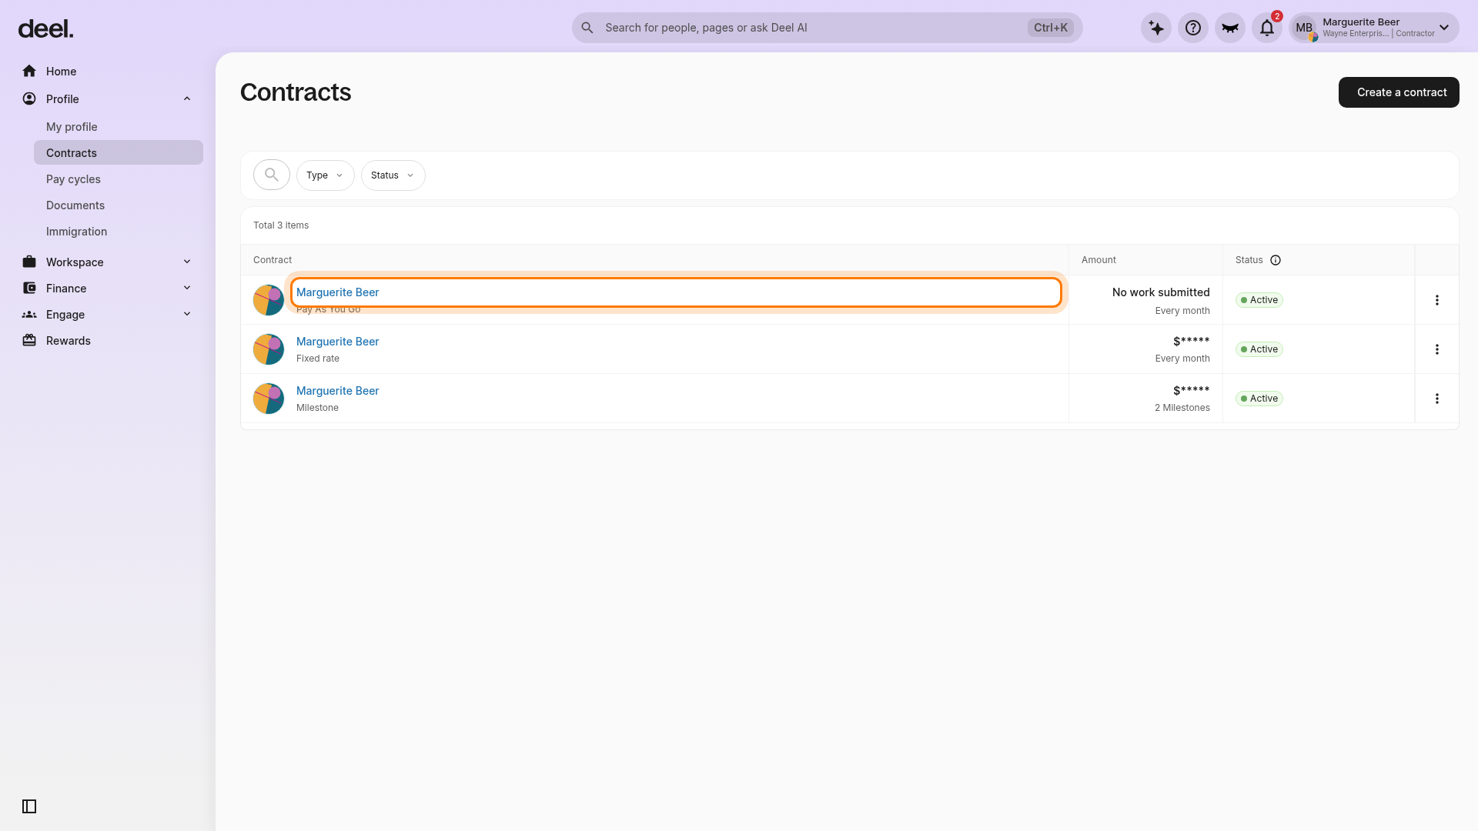Click 'No work submitted' amount text
Screen dimensions: 1478x831
click(x=1161, y=292)
